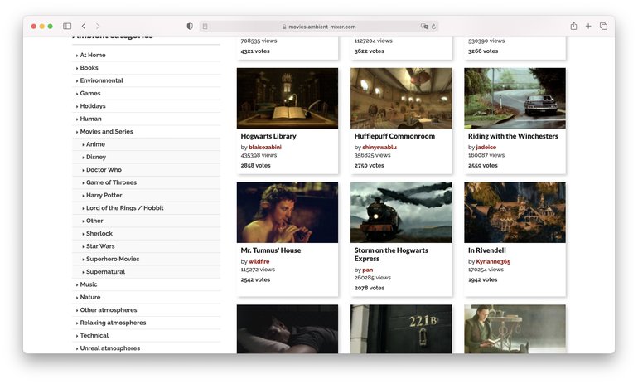
Task: Open the Share icon in toolbar
Action: (573, 26)
